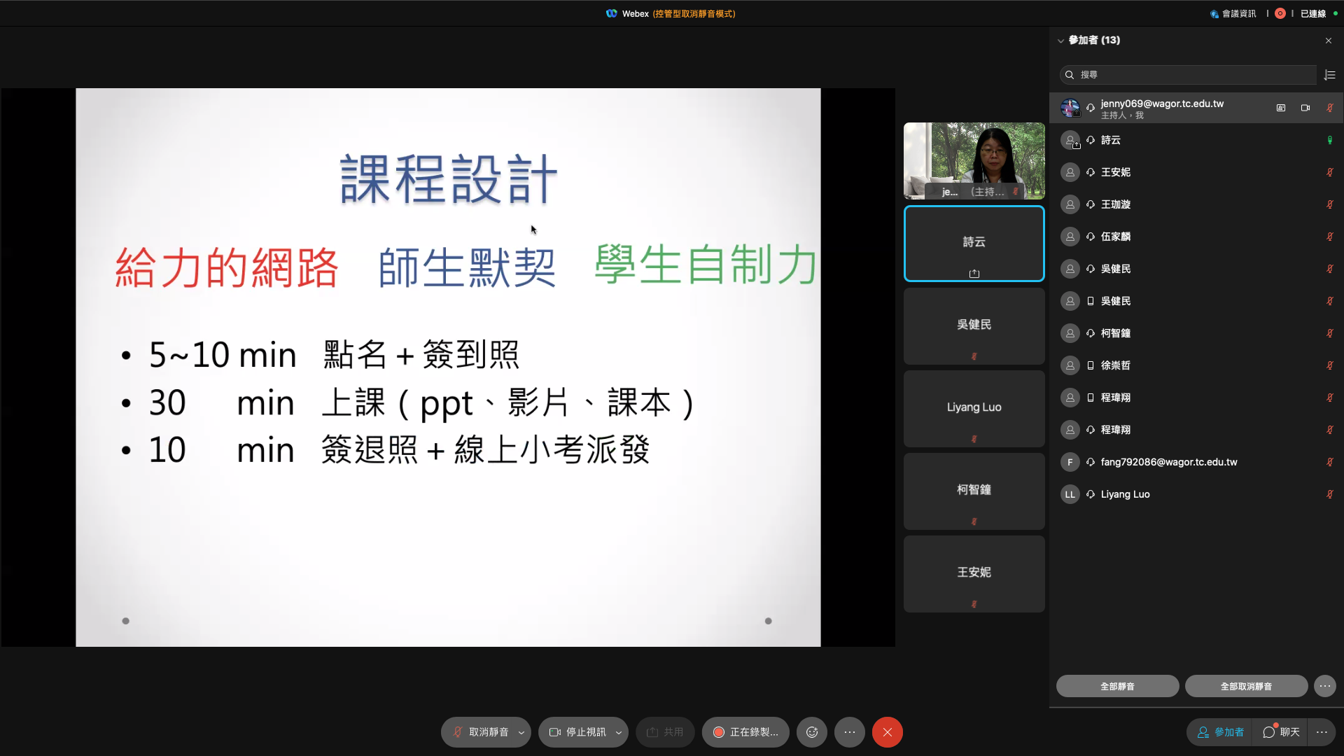Click the red end meeting button
Viewport: 1344px width, 756px height.
[x=887, y=732]
